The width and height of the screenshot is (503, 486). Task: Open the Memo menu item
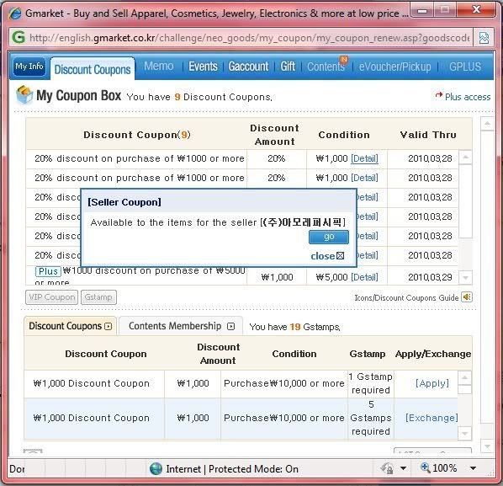coord(159,67)
